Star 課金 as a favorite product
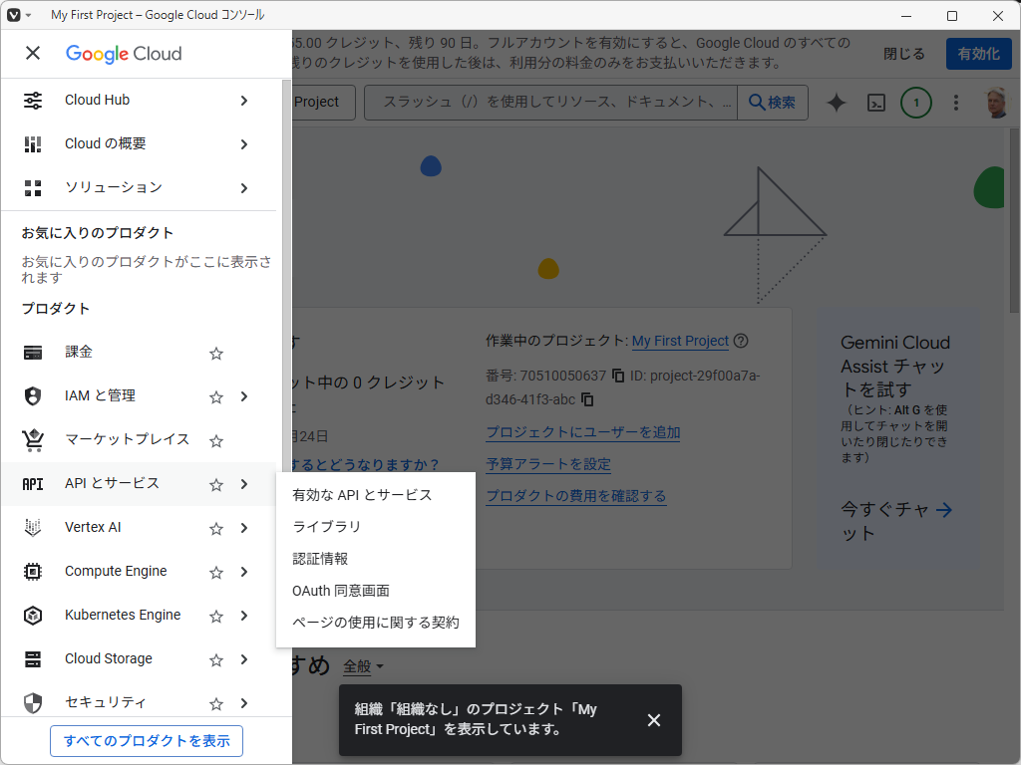 pyautogui.click(x=215, y=353)
